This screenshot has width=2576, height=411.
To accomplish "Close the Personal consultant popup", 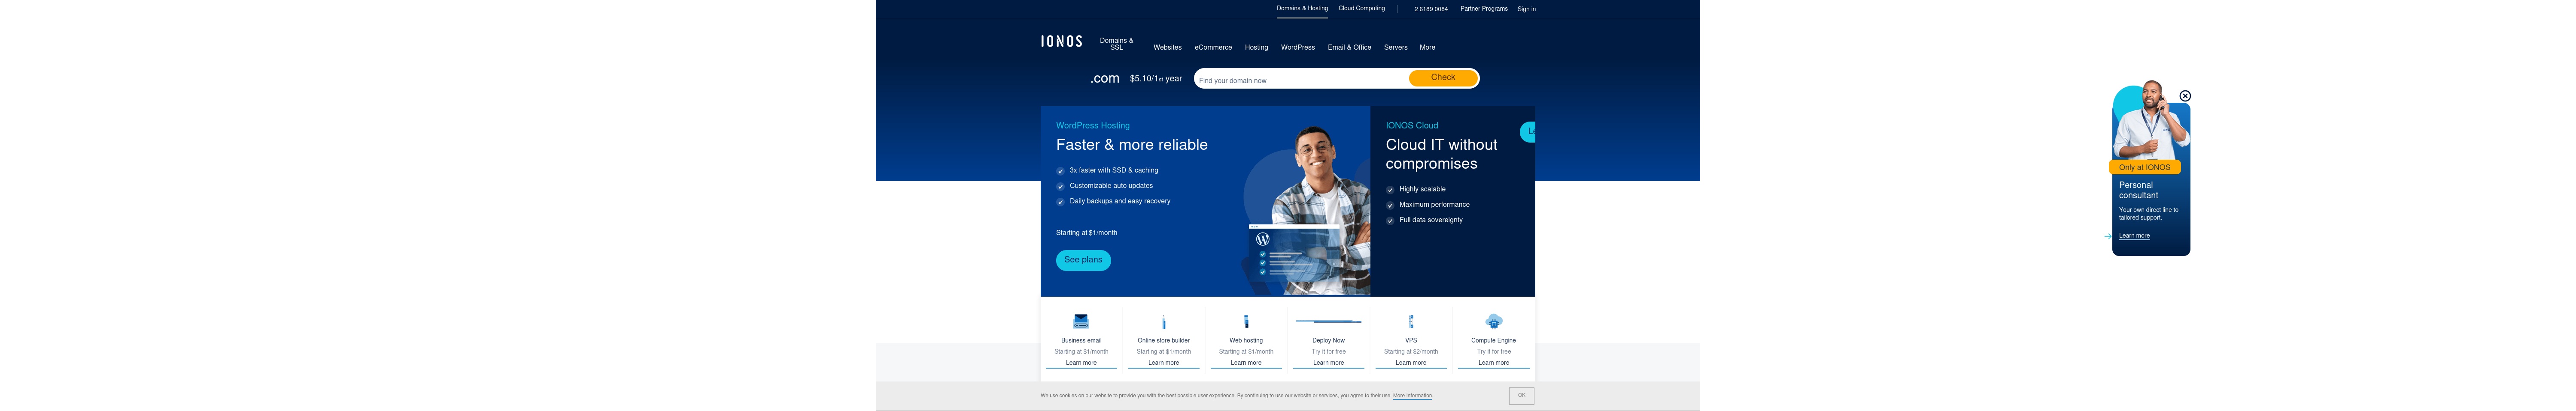I will [2185, 96].
